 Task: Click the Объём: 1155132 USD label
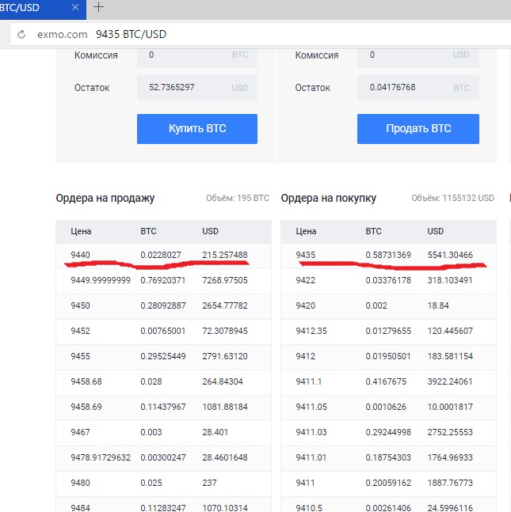pos(452,198)
